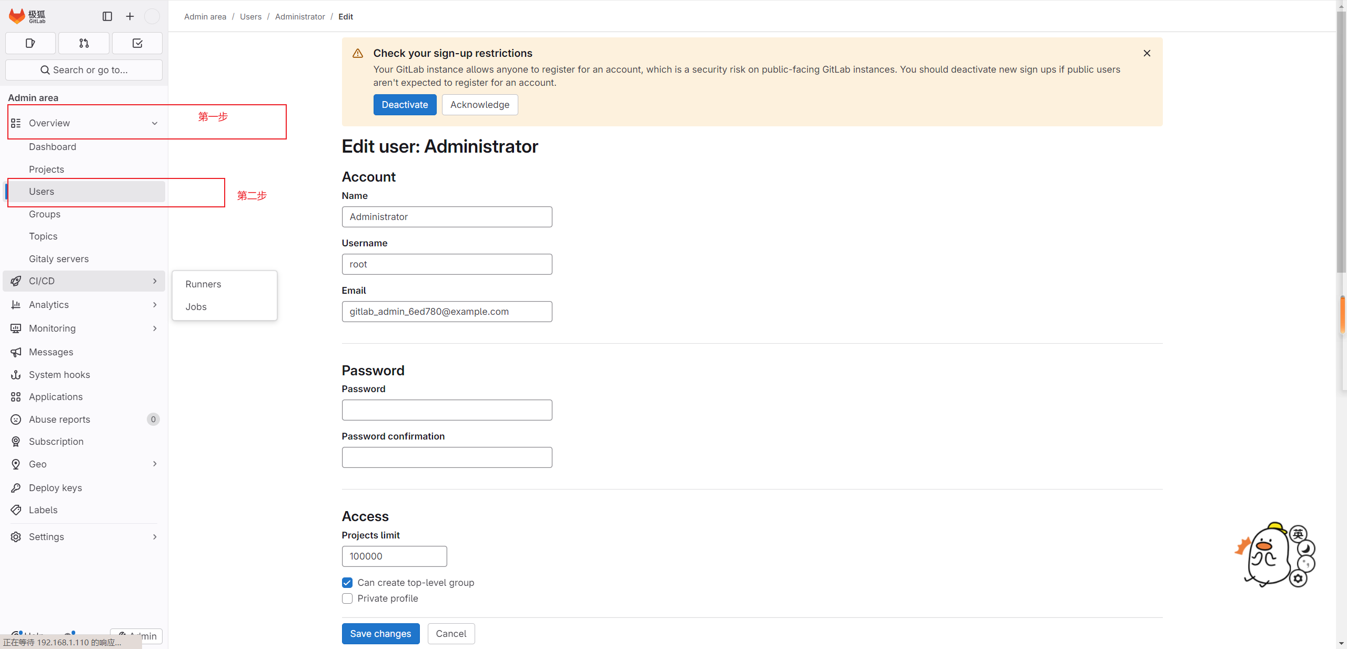The image size is (1347, 649).
Task: Dismiss the sign-up restrictions alert
Action: tap(1147, 53)
